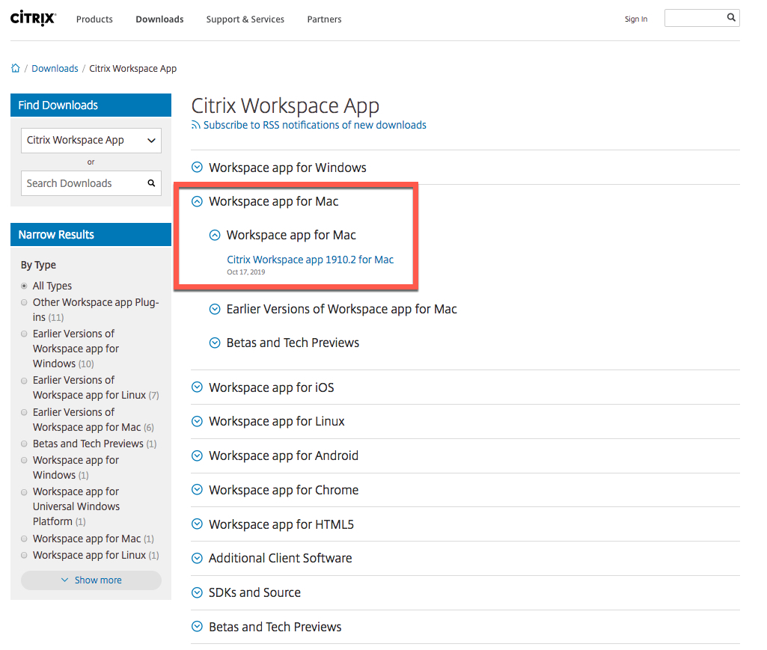Screen dimensions: 767x650
Task: Click the Show more button
Action: coord(91,580)
